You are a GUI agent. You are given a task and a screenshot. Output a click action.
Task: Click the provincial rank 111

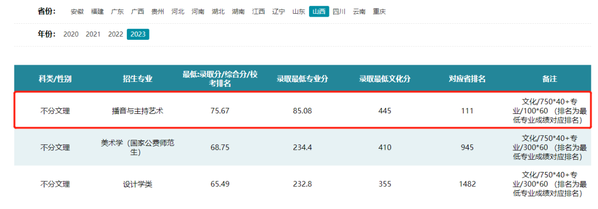[x=467, y=111]
